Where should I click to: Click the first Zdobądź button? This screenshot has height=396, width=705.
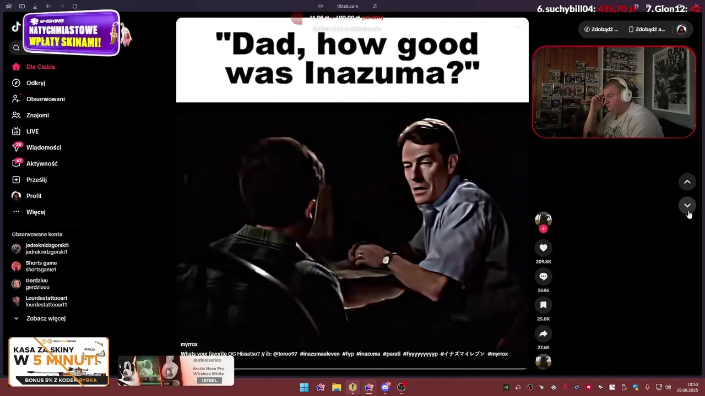[x=601, y=29]
